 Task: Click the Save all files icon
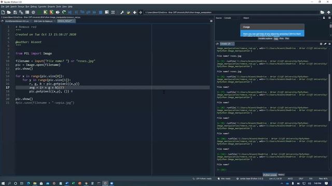(21, 12)
